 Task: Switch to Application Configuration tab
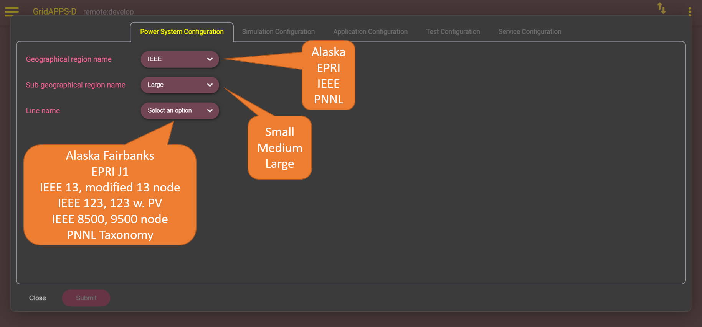[370, 32]
